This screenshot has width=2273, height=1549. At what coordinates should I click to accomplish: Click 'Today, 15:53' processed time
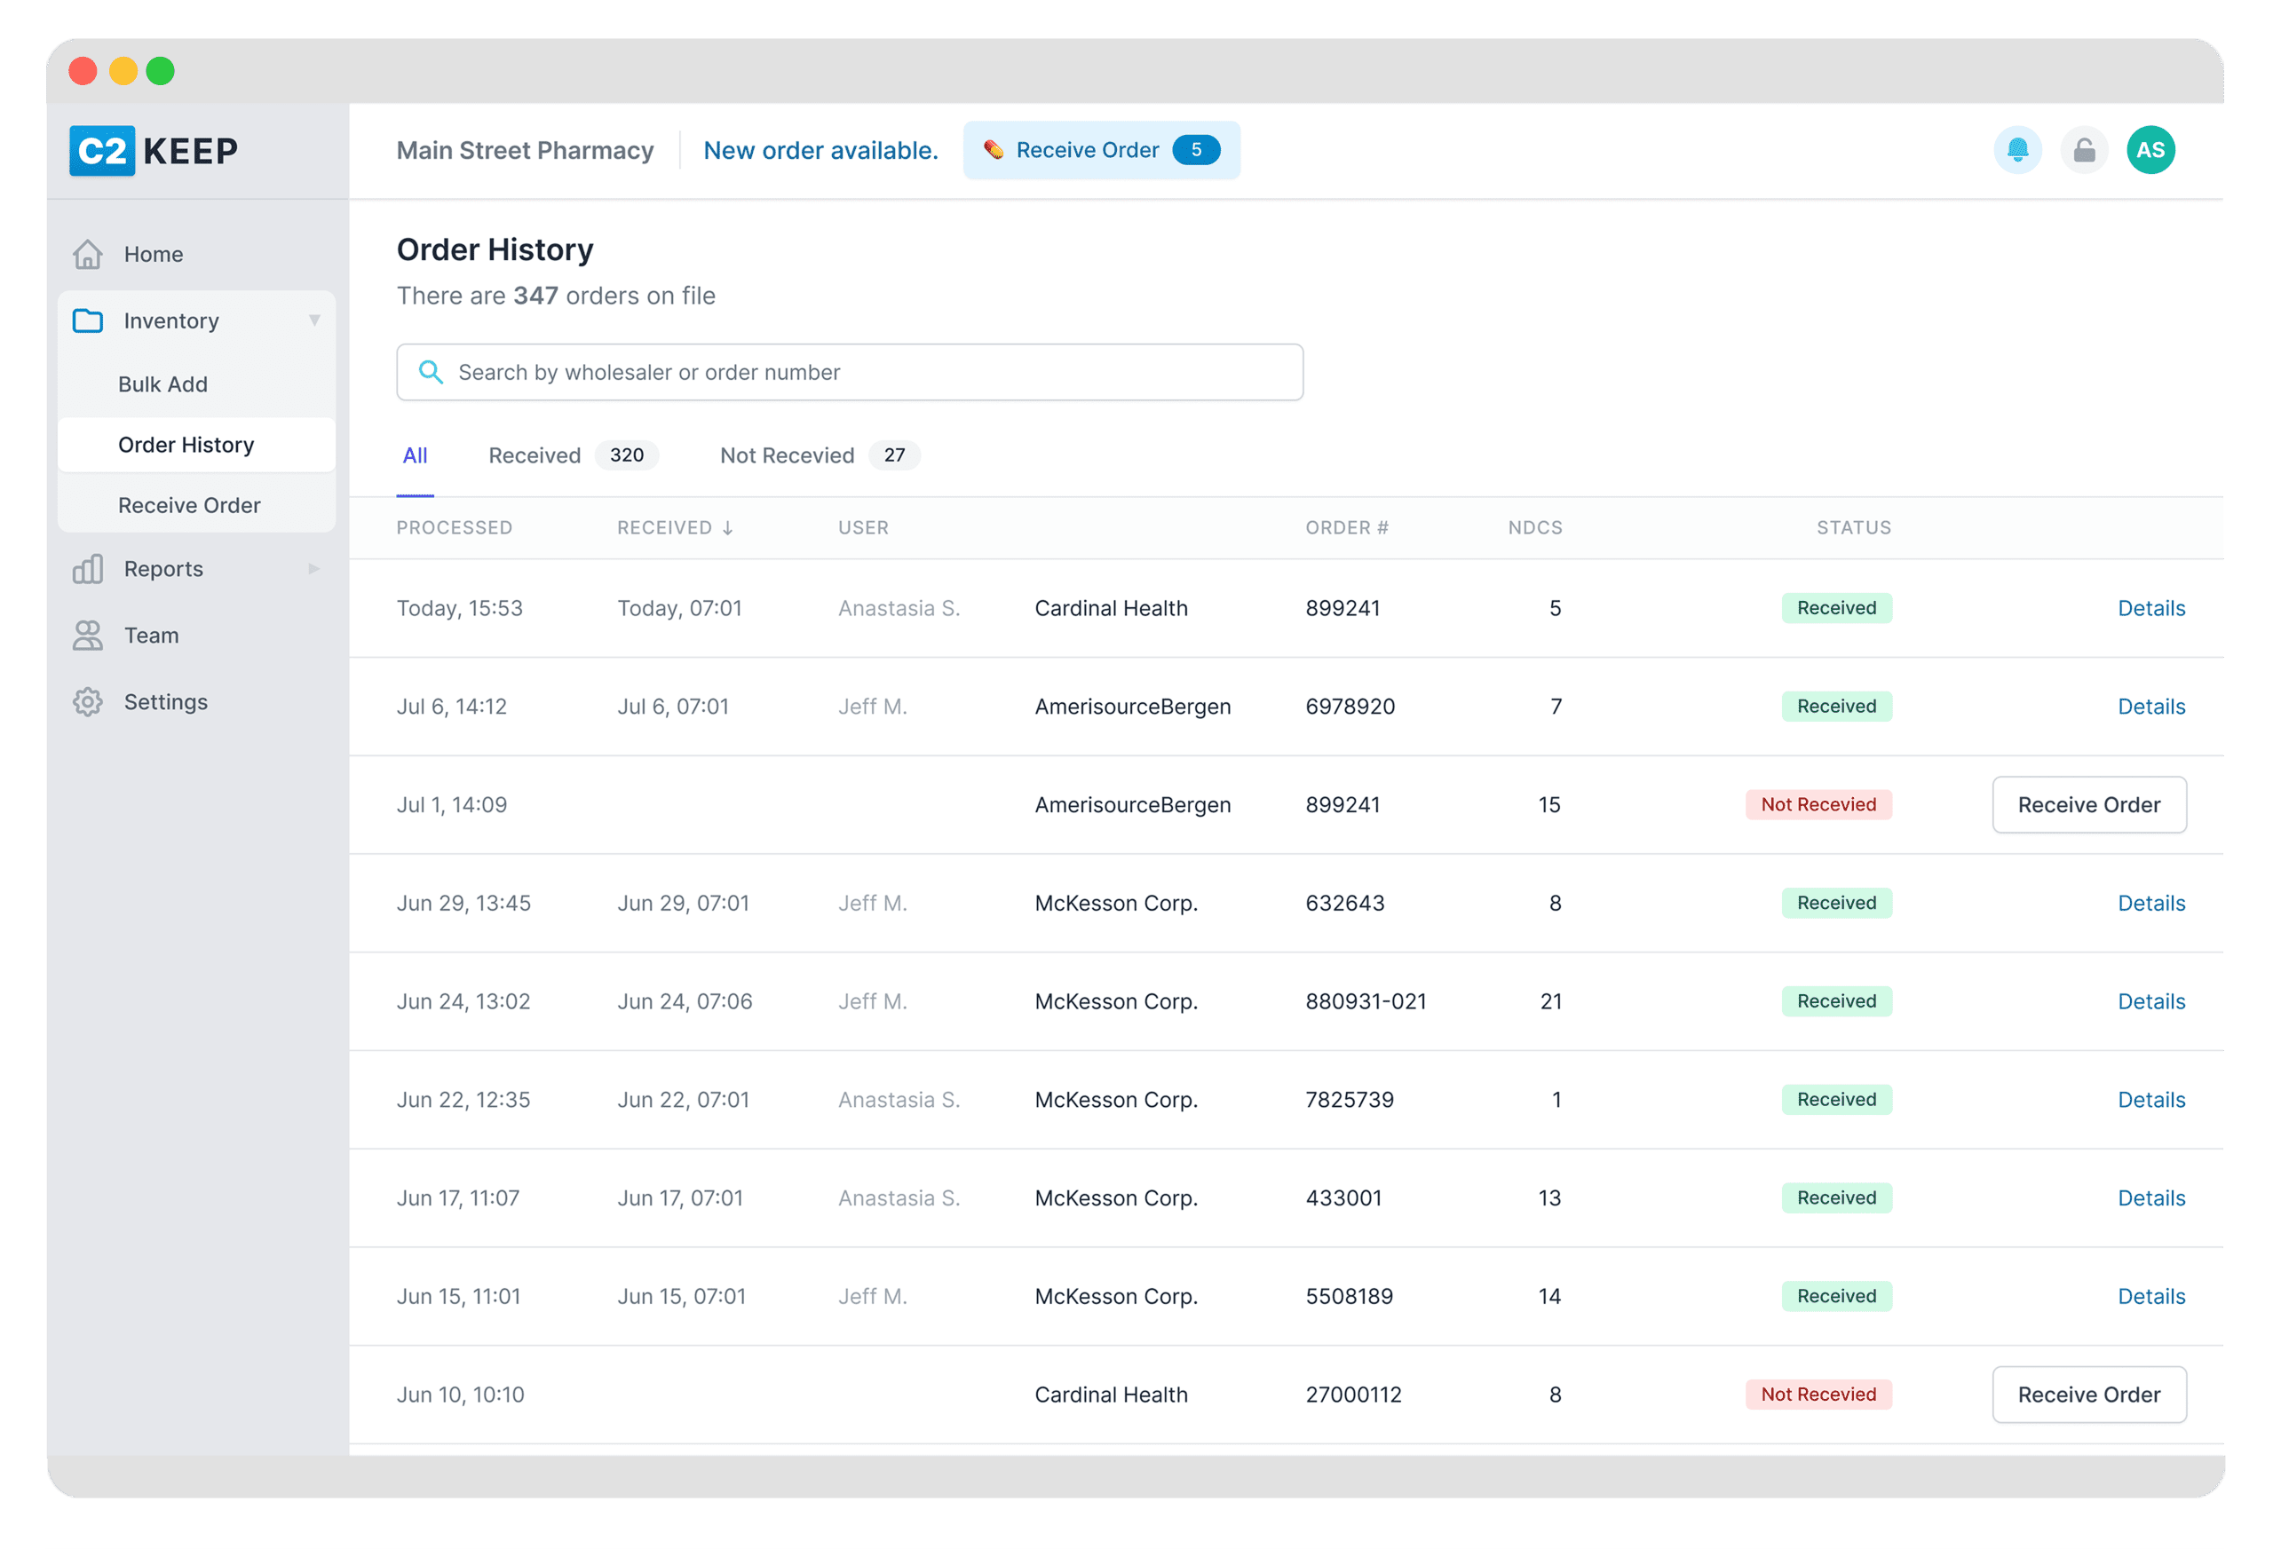click(460, 608)
